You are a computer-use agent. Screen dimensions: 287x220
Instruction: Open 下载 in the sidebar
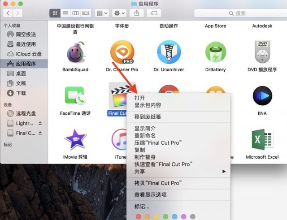tap(24, 93)
